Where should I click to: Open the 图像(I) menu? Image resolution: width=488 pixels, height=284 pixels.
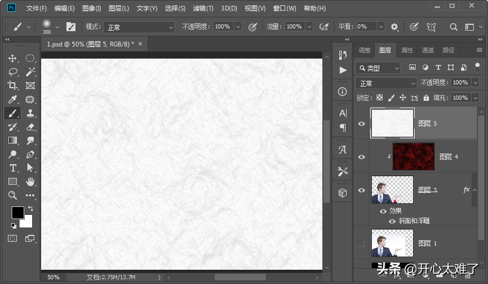pyautogui.click(x=92, y=8)
